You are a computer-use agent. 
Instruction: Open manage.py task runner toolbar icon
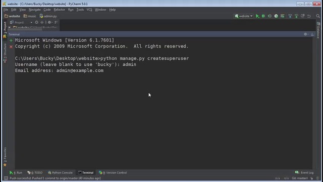[283, 16]
